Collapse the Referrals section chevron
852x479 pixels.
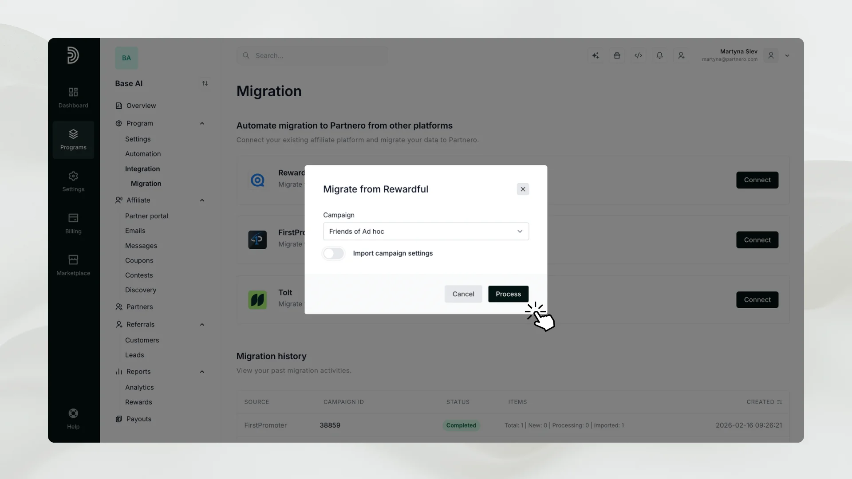(x=202, y=325)
